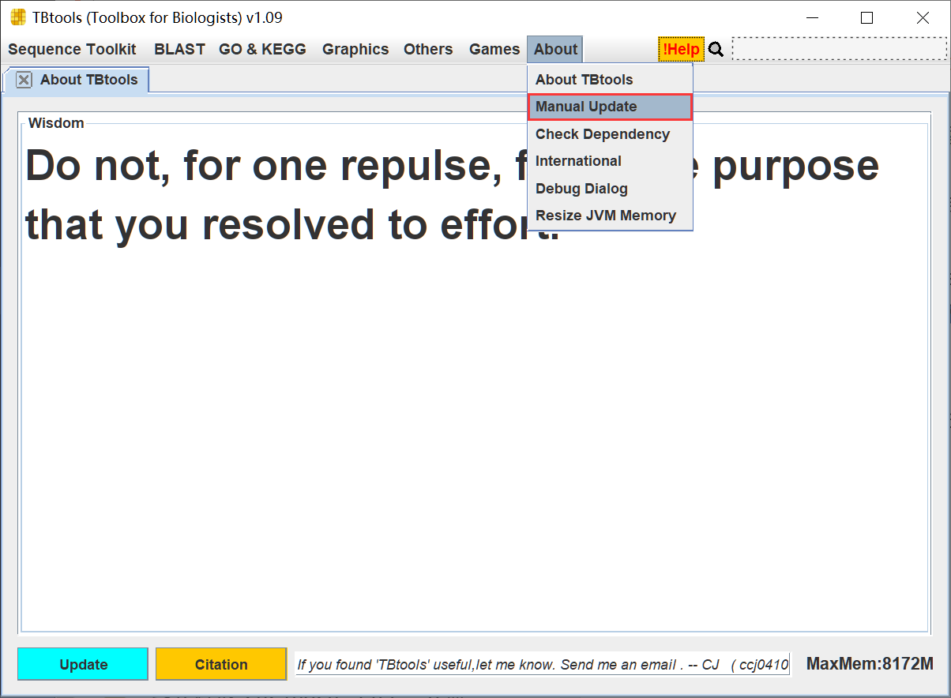Screen dimensions: 951x698
Task: Choose Manual Update from About menu
Action: pos(610,107)
